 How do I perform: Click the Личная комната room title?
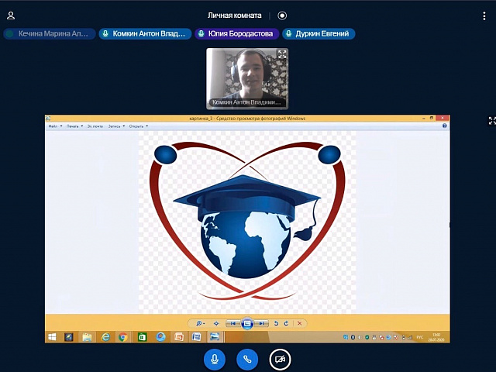click(x=234, y=15)
